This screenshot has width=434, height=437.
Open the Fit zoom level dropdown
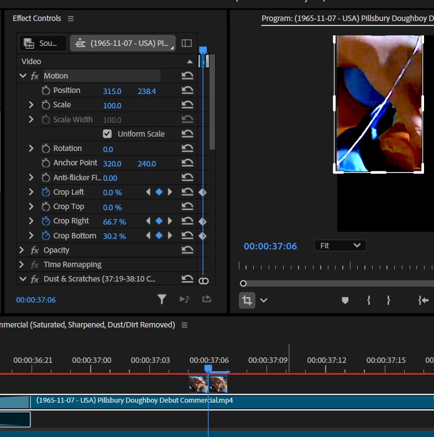(340, 246)
